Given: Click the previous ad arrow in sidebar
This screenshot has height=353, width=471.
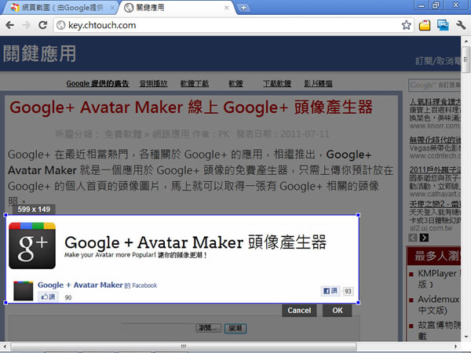Looking at the screenshot, I should point(413,238).
